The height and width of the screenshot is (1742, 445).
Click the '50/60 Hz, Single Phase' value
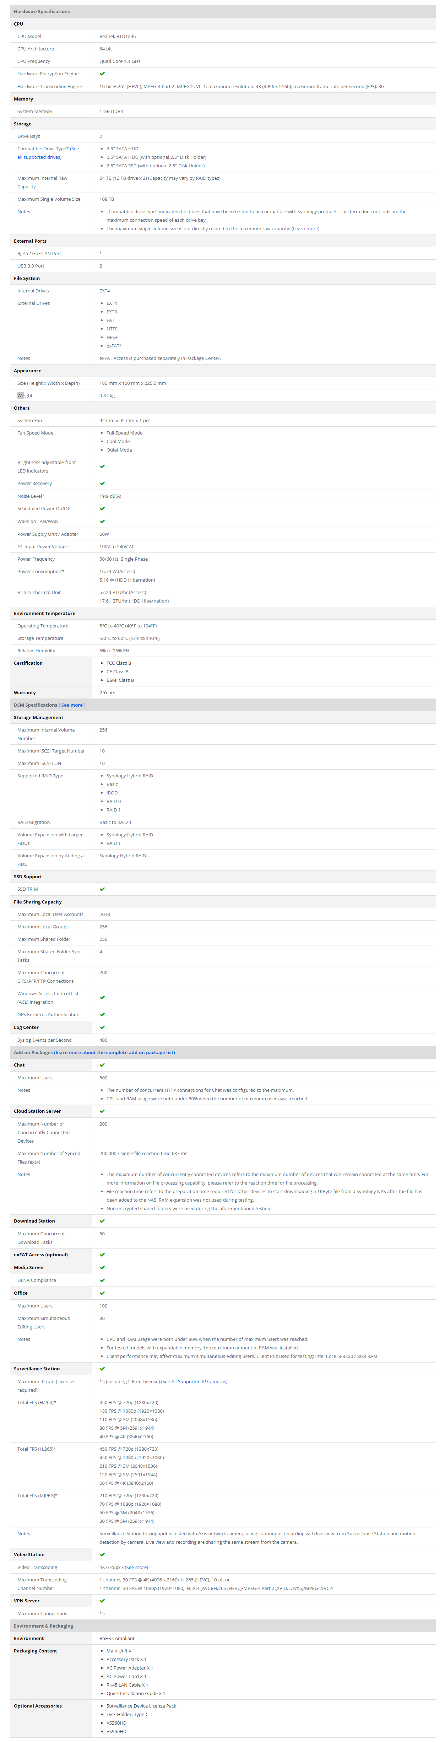(124, 559)
